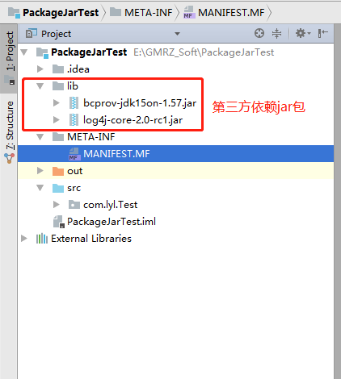Expand the .idea folder
This screenshot has height=379, width=341.
[40, 69]
